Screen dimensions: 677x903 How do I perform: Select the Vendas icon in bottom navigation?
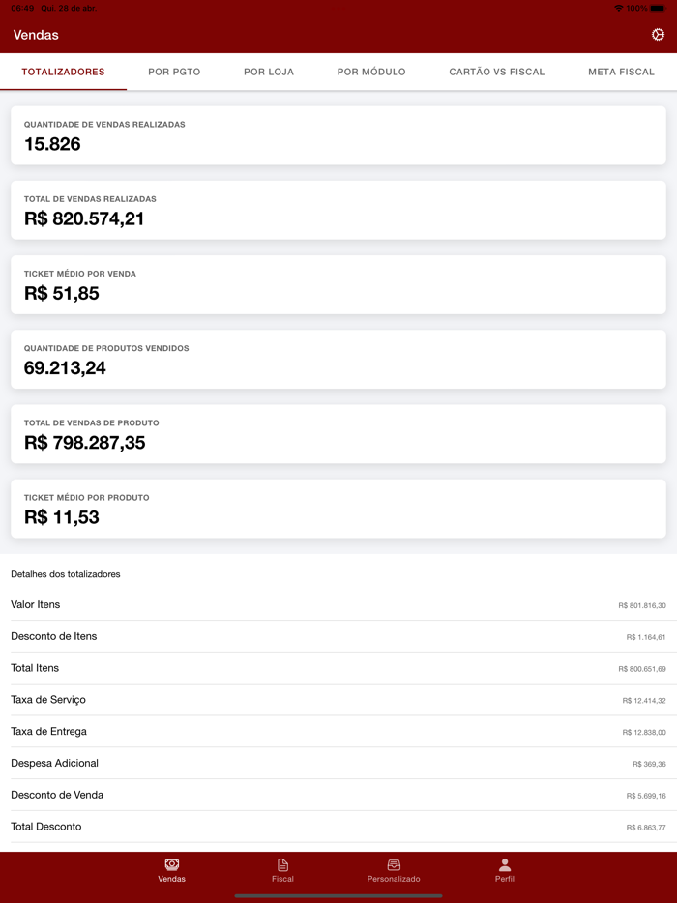tap(171, 871)
